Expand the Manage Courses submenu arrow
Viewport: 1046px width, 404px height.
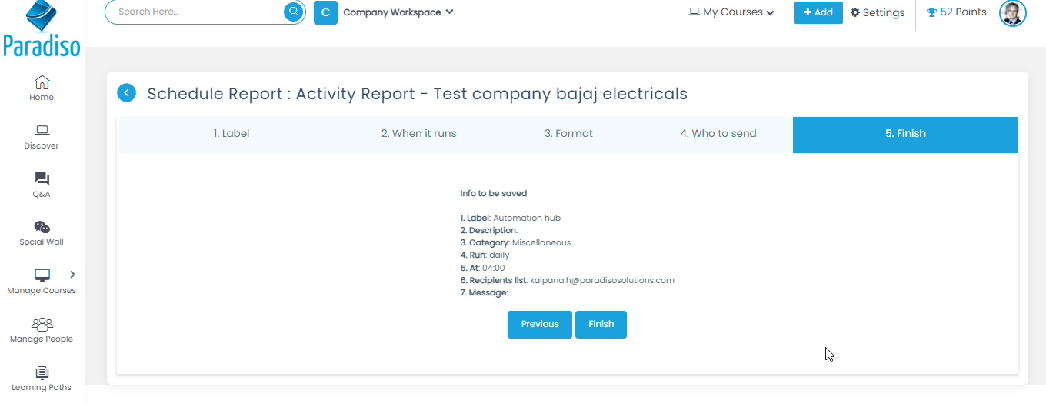click(73, 274)
